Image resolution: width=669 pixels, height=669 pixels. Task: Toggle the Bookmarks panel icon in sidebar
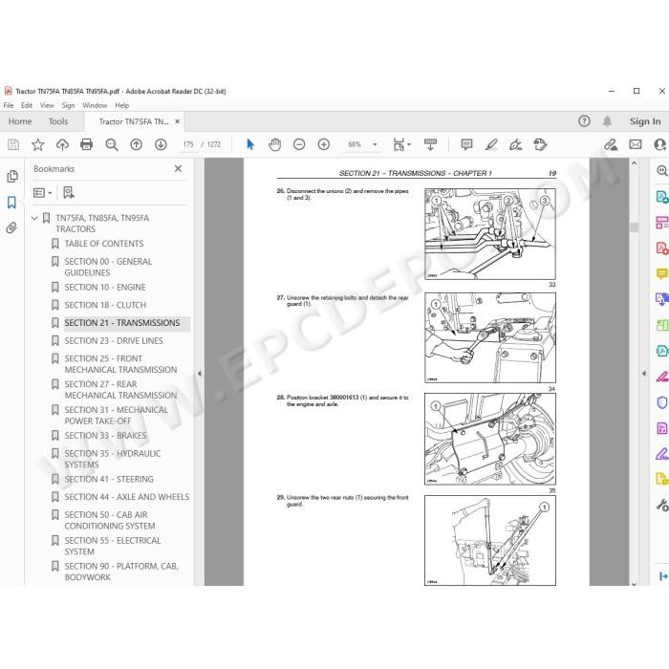[x=11, y=203]
